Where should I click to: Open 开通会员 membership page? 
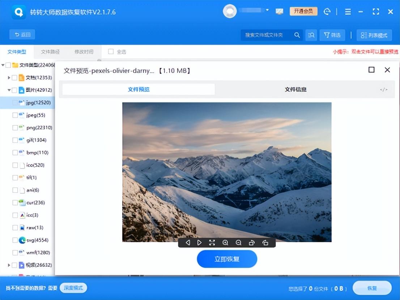303,11
